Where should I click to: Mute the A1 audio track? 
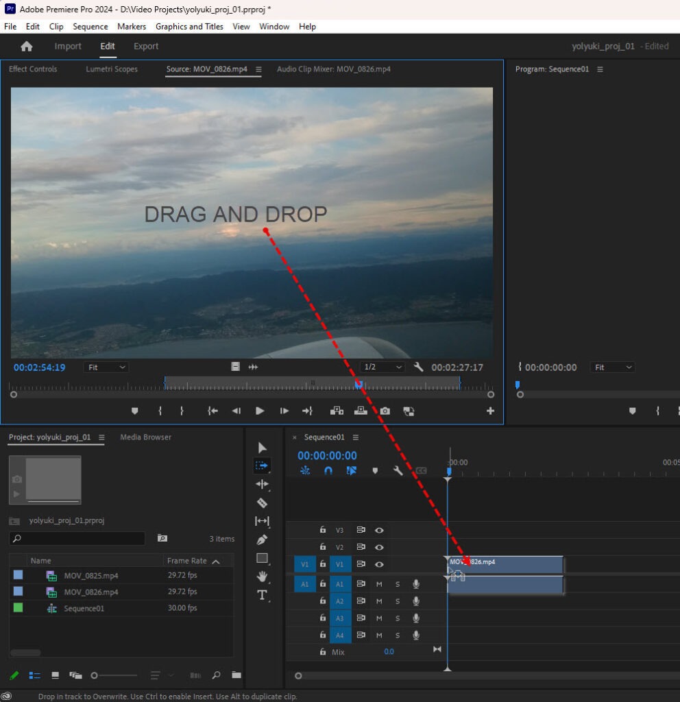click(x=379, y=584)
